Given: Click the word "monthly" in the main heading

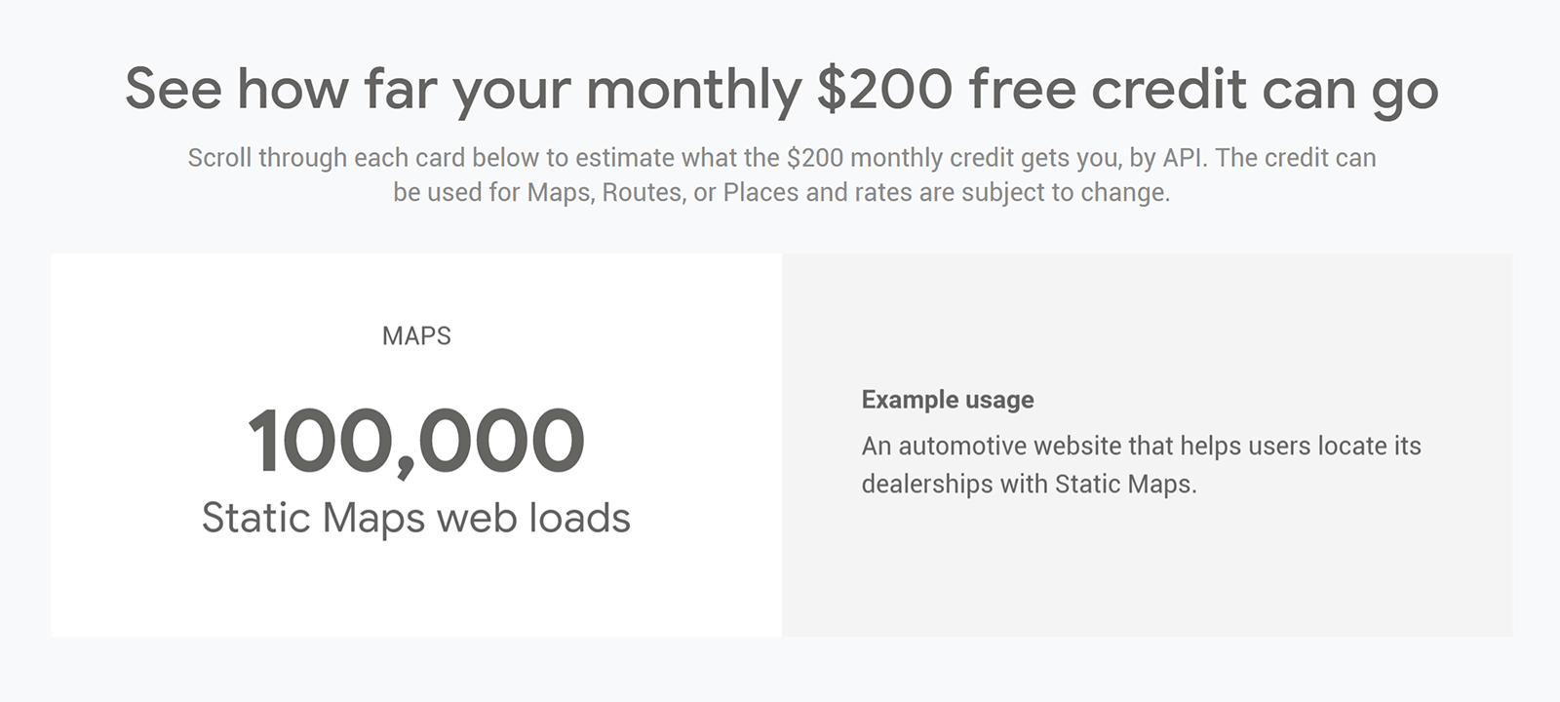Looking at the screenshot, I should [x=693, y=90].
